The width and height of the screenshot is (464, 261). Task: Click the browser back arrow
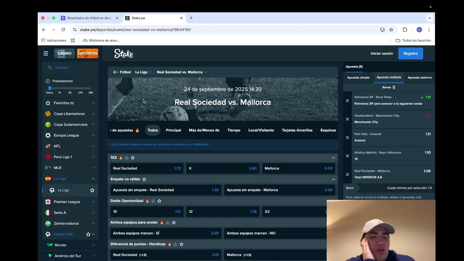pos(43,30)
